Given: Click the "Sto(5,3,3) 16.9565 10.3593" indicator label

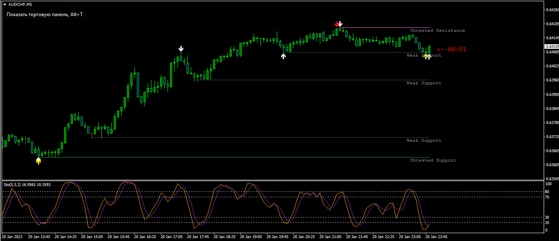Looking at the screenshot, I should tap(27, 184).
